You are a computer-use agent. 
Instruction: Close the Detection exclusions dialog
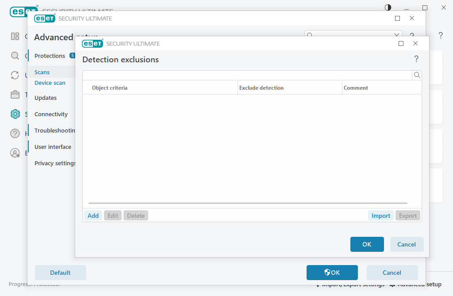pos(415,43)
